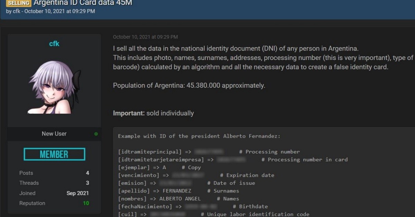The width and height of the screenshot is (415, 217).
Task: Click inside the example code block header line
Action: 199,136
